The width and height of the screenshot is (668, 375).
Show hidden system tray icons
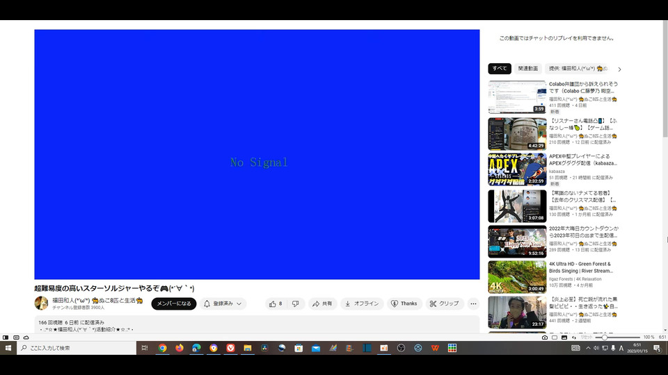(x=589, y=348)
